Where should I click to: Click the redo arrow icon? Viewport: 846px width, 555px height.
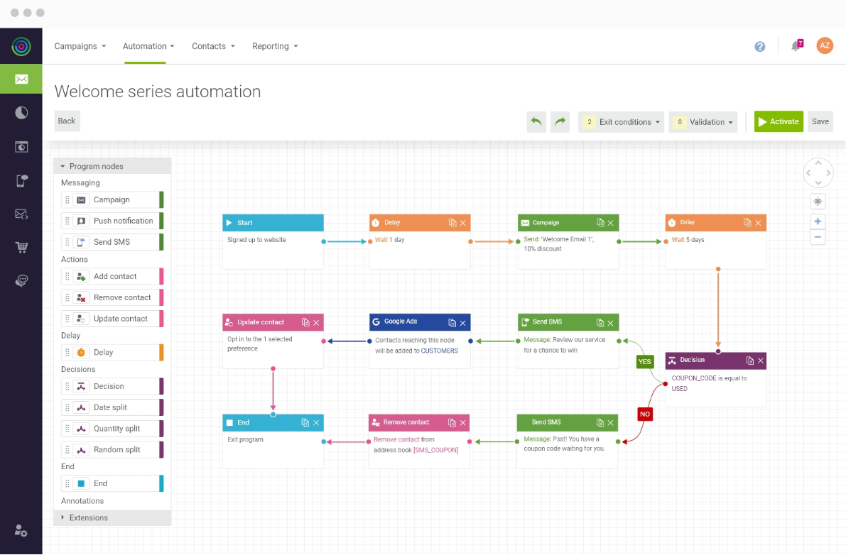pyautogui.click(x=560, y=122)
